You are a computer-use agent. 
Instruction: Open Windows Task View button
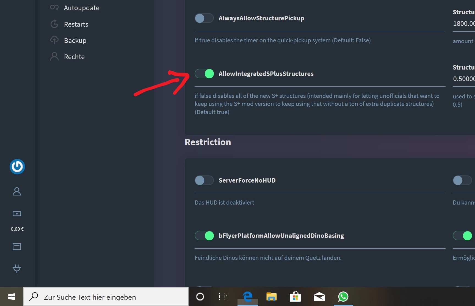click(x=223, y=297)
